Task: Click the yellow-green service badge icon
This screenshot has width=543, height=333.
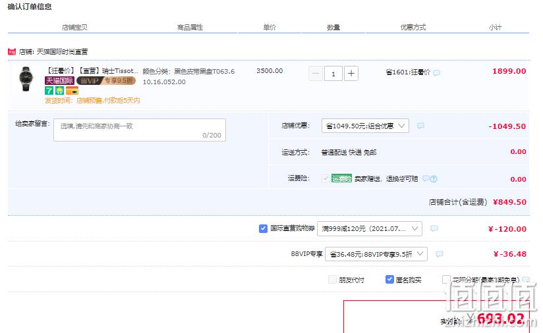Action: pos(59,91)
